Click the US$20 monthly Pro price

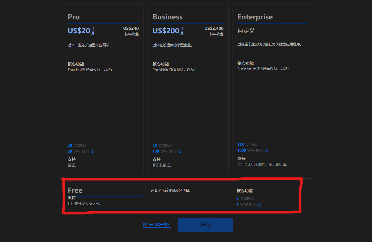pos(79,31)
